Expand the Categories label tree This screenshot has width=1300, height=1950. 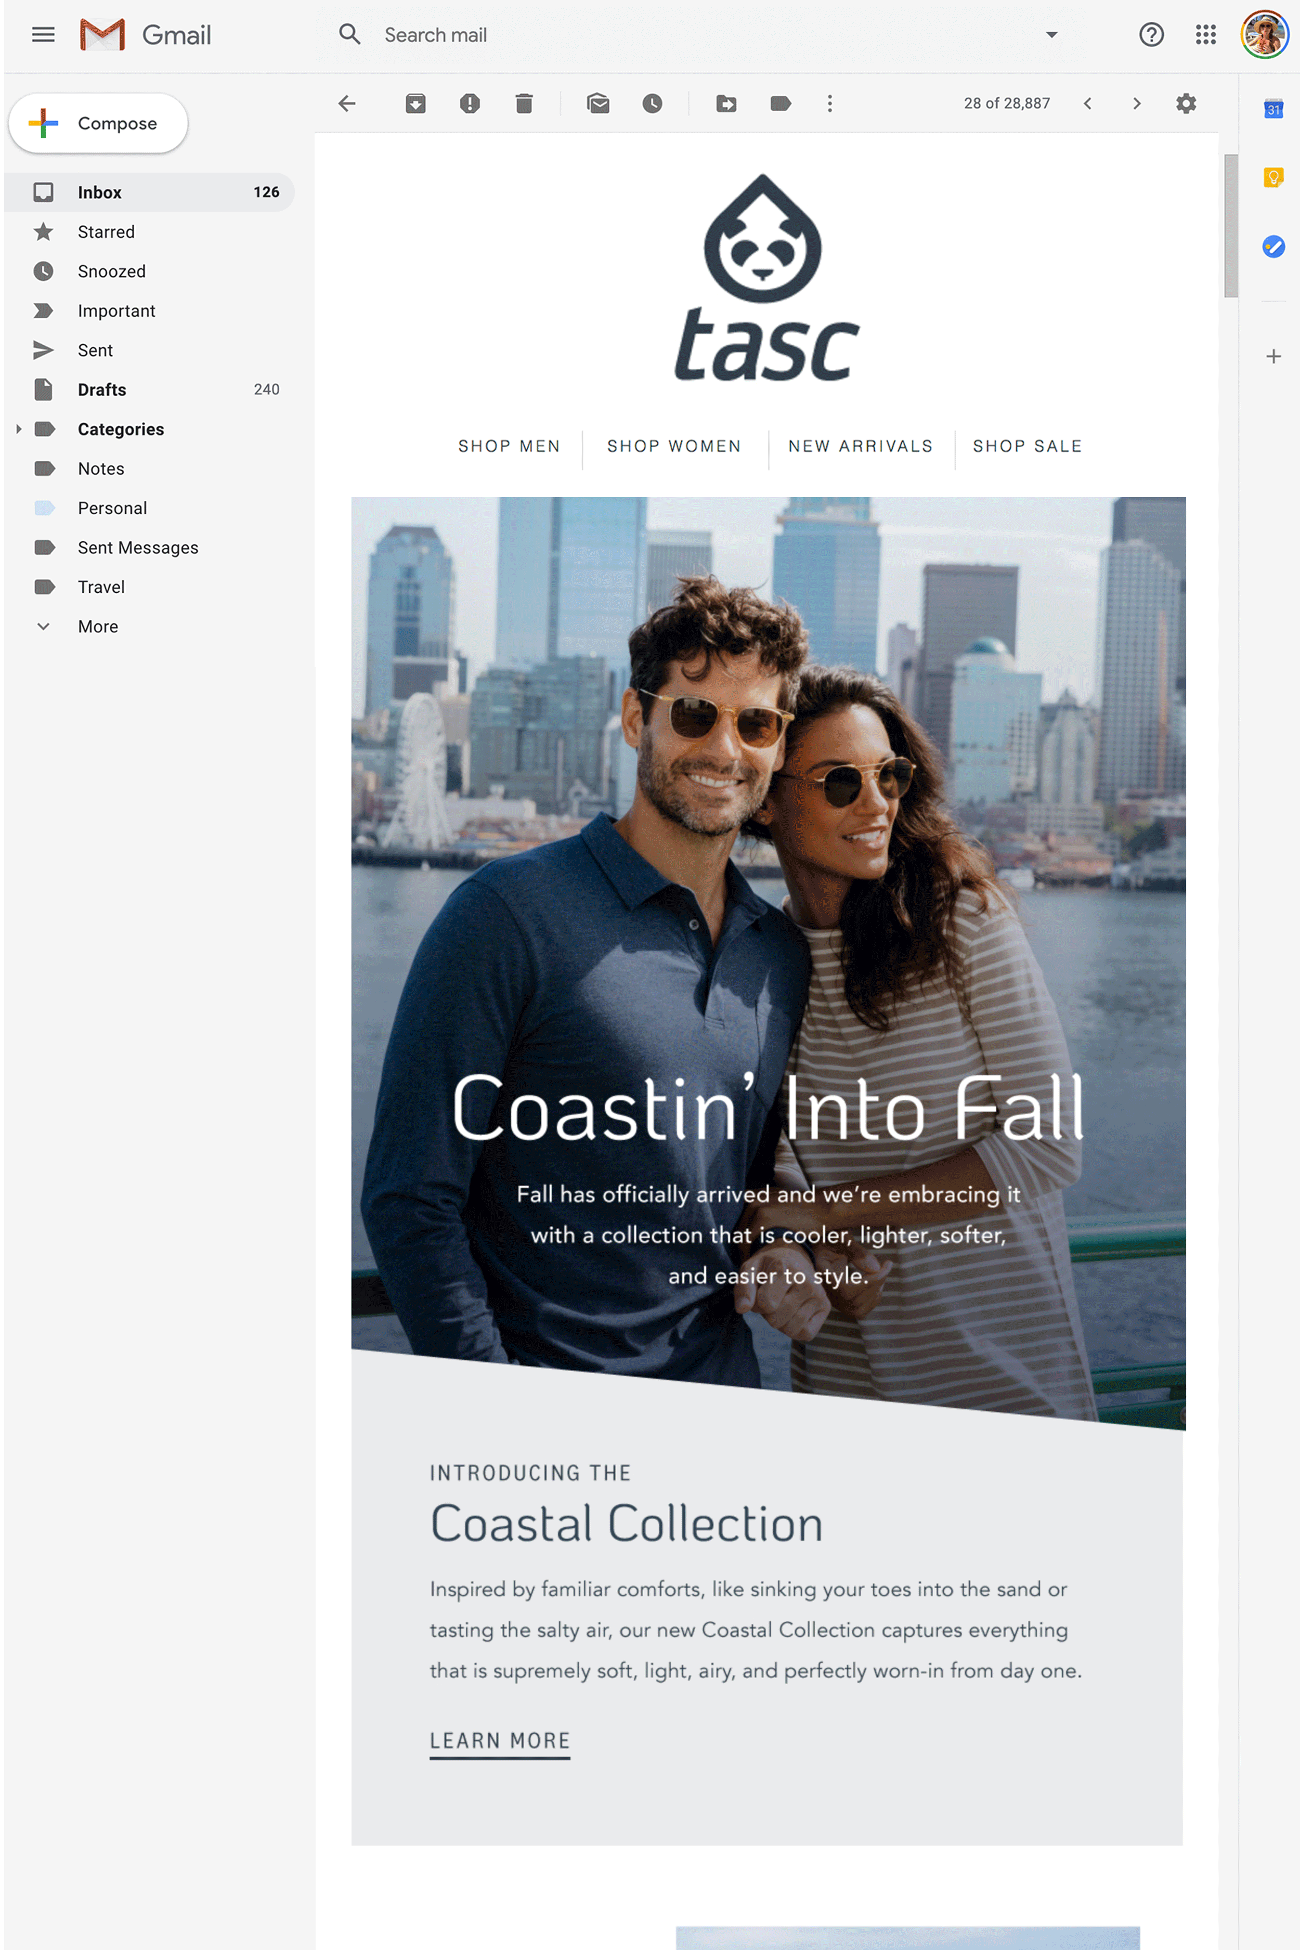click(x=19, y=430)
